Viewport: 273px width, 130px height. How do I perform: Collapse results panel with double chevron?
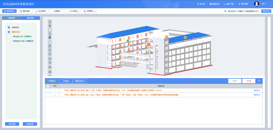click(259, 81)
